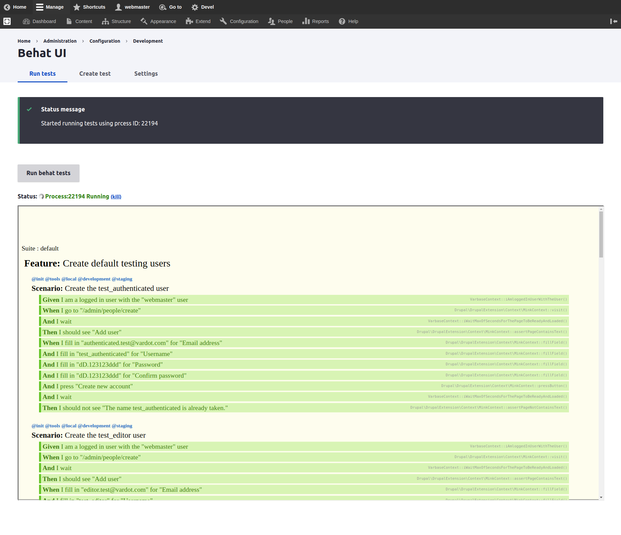Screen dimensions: 621x535
Task: Toggle the Manage menu tray
Action: tap(50, 7)
